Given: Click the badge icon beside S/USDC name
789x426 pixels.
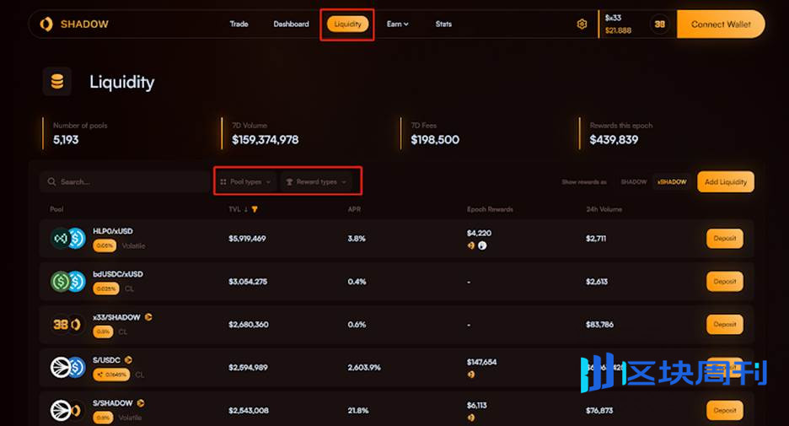Looking at the screenshot, I should click(128, 360).
